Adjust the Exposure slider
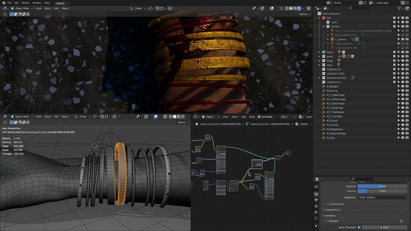Viewport: 411px width, 231px height. click(x=383, y=186)
